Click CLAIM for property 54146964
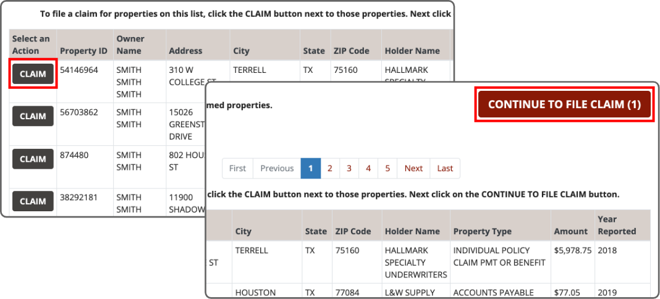660x299 pixels. click(x=33, y=74)
